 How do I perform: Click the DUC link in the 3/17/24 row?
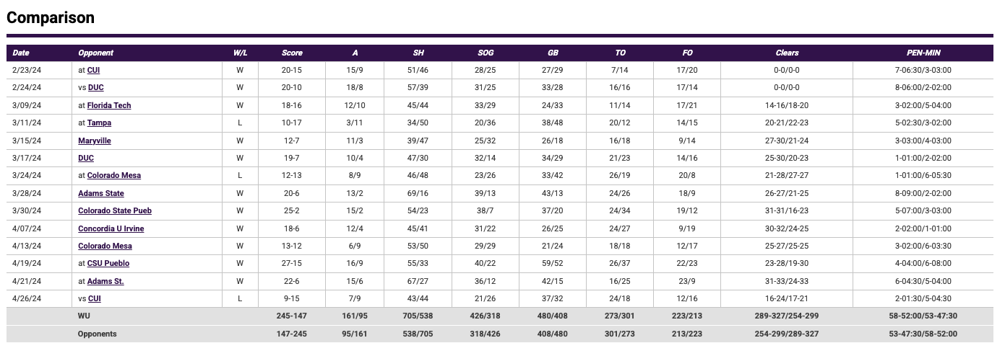(x=86, y=158)
